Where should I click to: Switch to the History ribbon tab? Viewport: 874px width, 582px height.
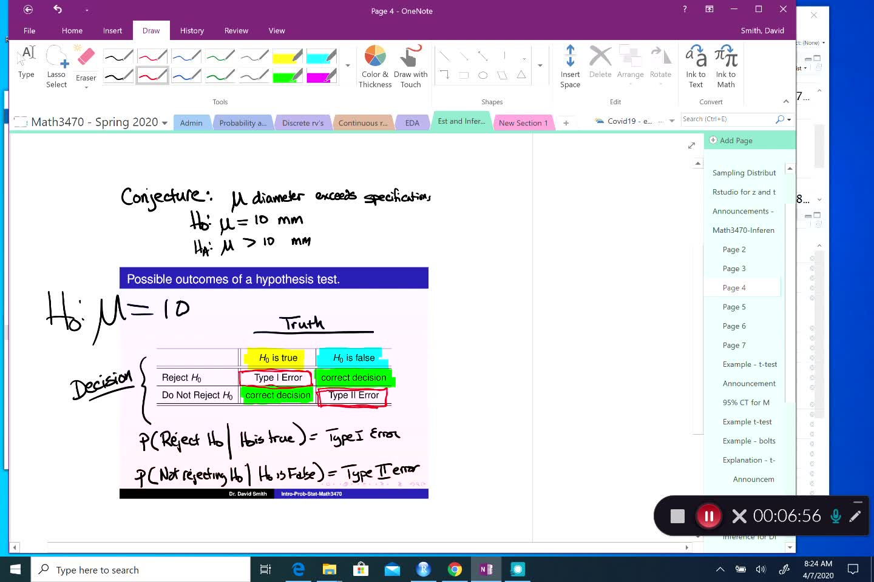click(x=192, y=30)
